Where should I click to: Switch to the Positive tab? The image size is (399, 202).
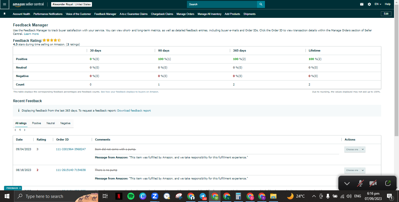click(37, 123)
